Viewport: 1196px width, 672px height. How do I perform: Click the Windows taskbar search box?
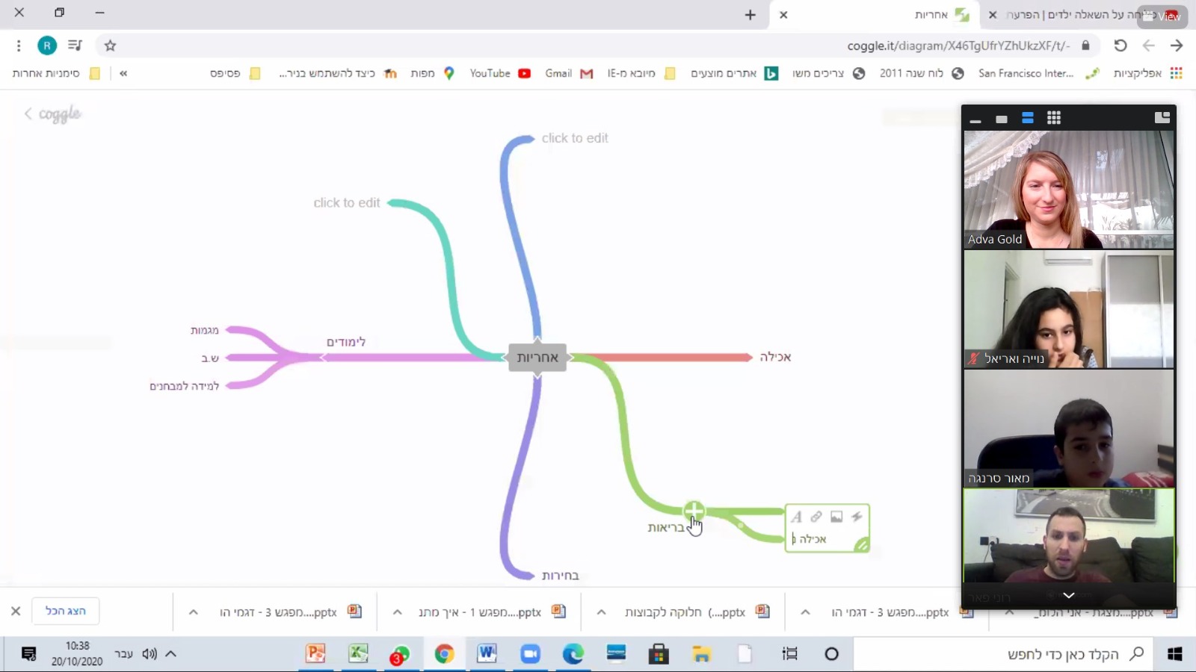click(x=1002, y=654)
